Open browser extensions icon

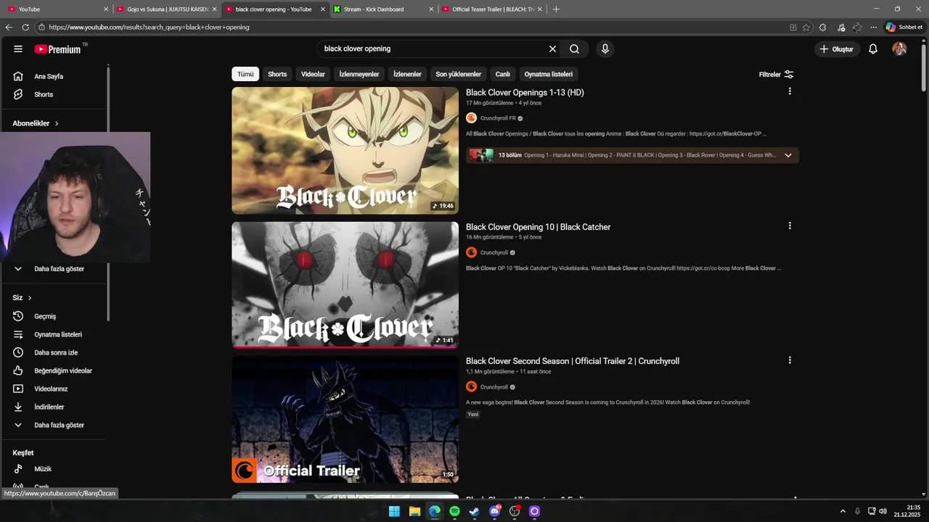tap(822, 27)
